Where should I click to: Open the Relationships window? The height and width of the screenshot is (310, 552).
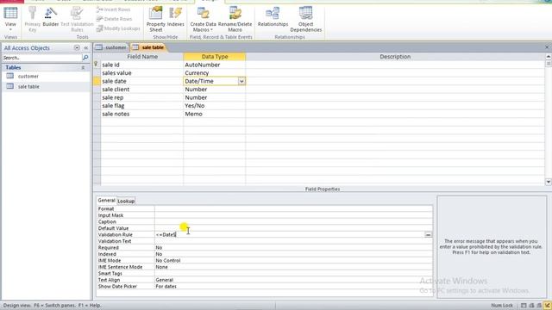(x=273, y=17)
